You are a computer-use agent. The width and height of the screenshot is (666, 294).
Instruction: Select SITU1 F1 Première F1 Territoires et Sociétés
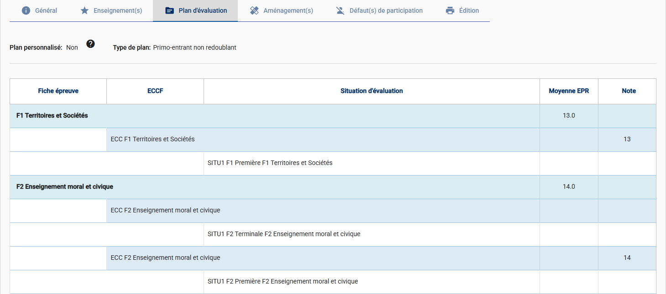270,163
